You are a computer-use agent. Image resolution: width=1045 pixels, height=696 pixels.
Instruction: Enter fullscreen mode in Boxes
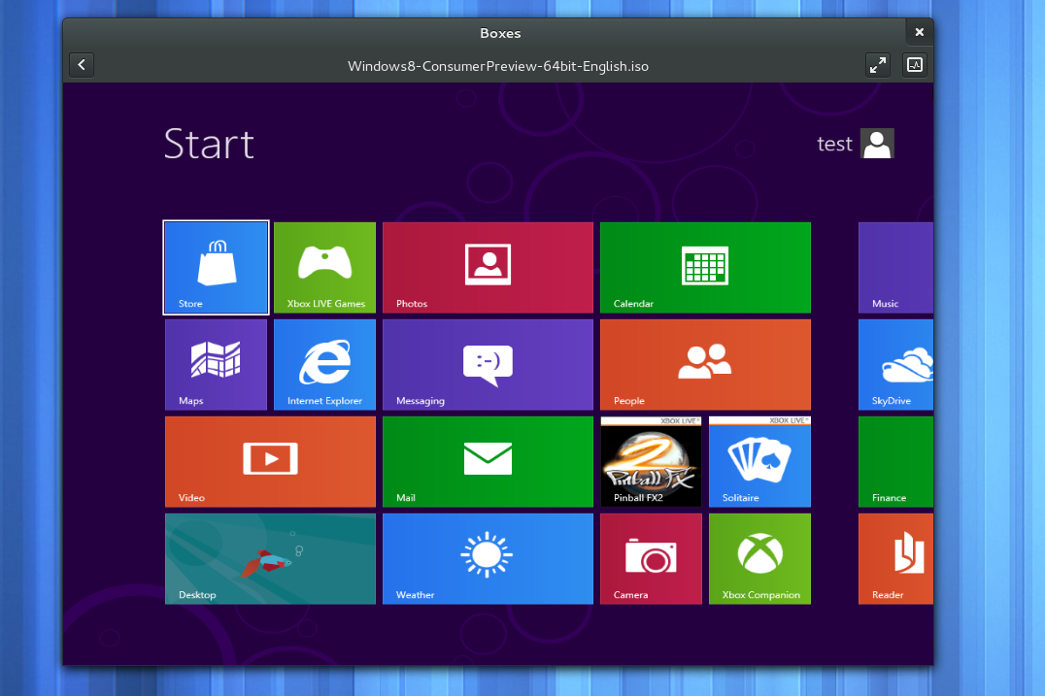tap(878, 65)
